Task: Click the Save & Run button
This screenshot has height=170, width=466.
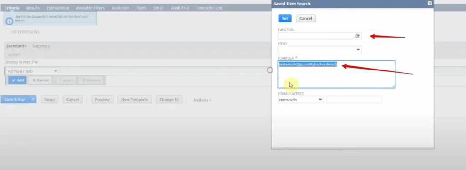Action: pos(15,100)
